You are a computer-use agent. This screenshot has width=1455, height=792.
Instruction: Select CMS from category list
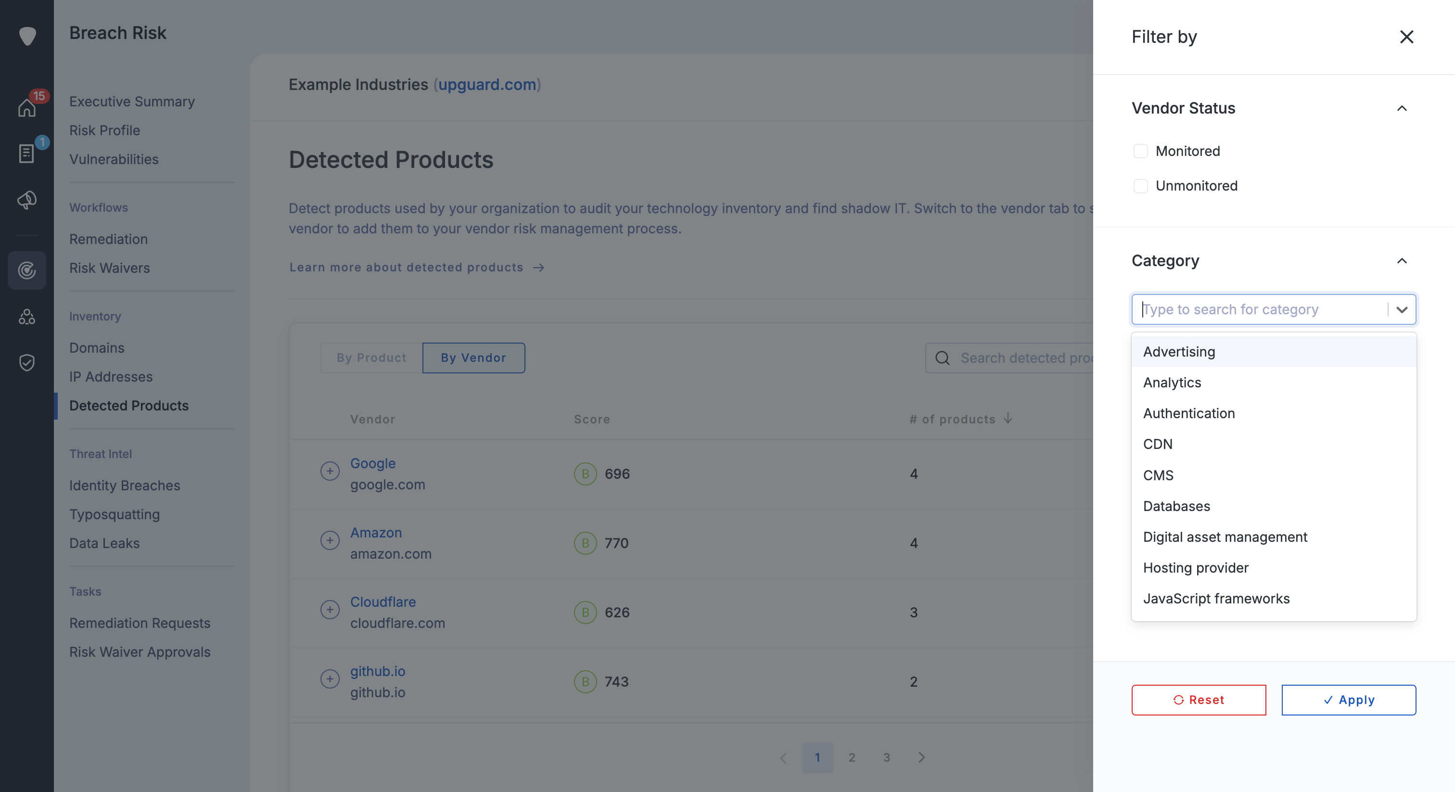(1274, 476)
